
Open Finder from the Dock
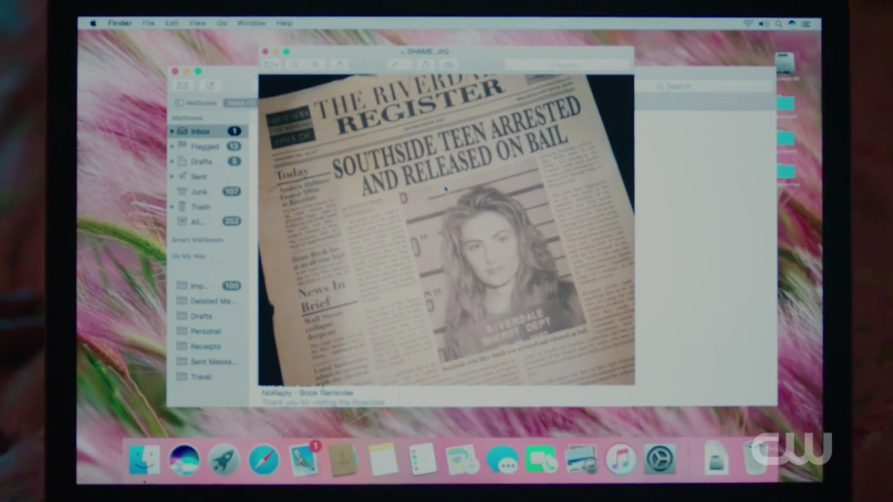tap(144, 459)
